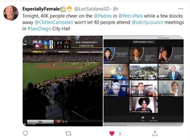Open the @Padres mention link

click(x=103, y=16)
